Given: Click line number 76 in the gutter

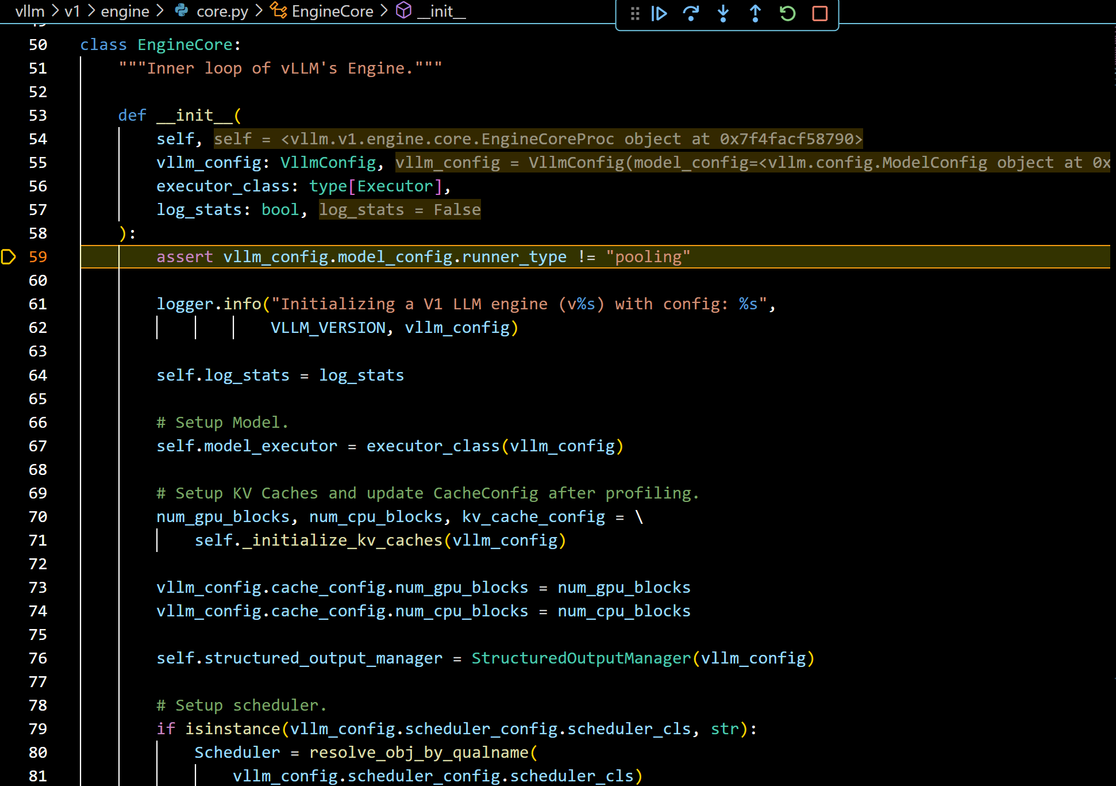Looking at the screenshot, I should 38,658.
